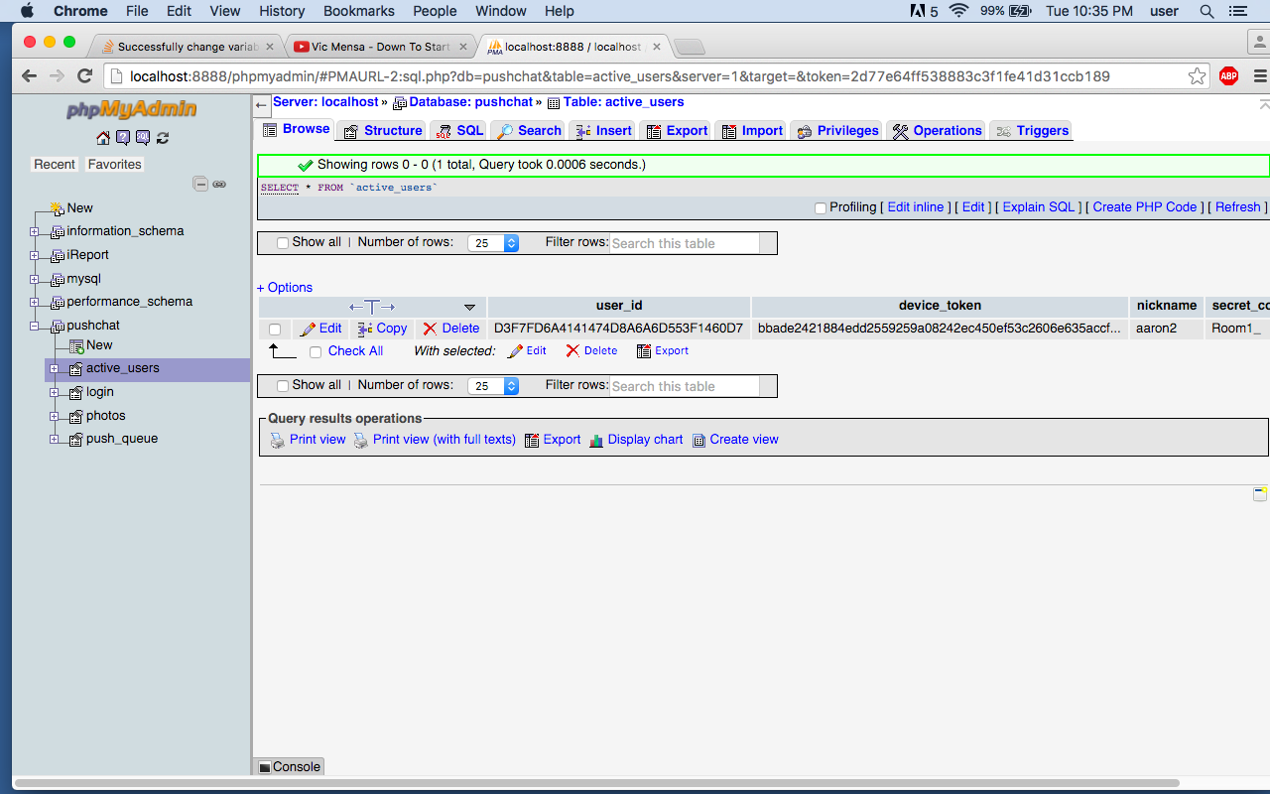Click the information_schema database icon
1270x794 pixels.
pos(58,231)
